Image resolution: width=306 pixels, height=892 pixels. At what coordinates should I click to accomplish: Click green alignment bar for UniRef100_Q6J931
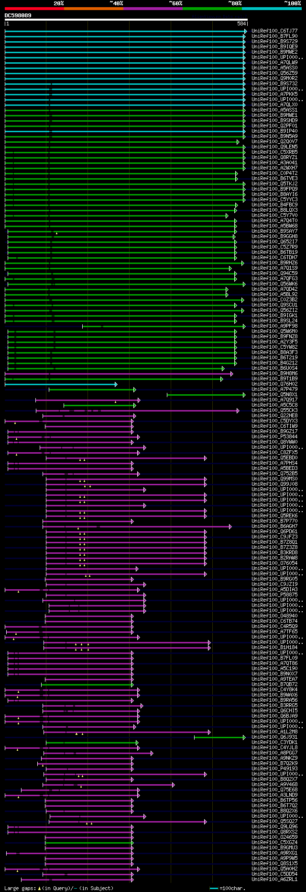point(219,737)
